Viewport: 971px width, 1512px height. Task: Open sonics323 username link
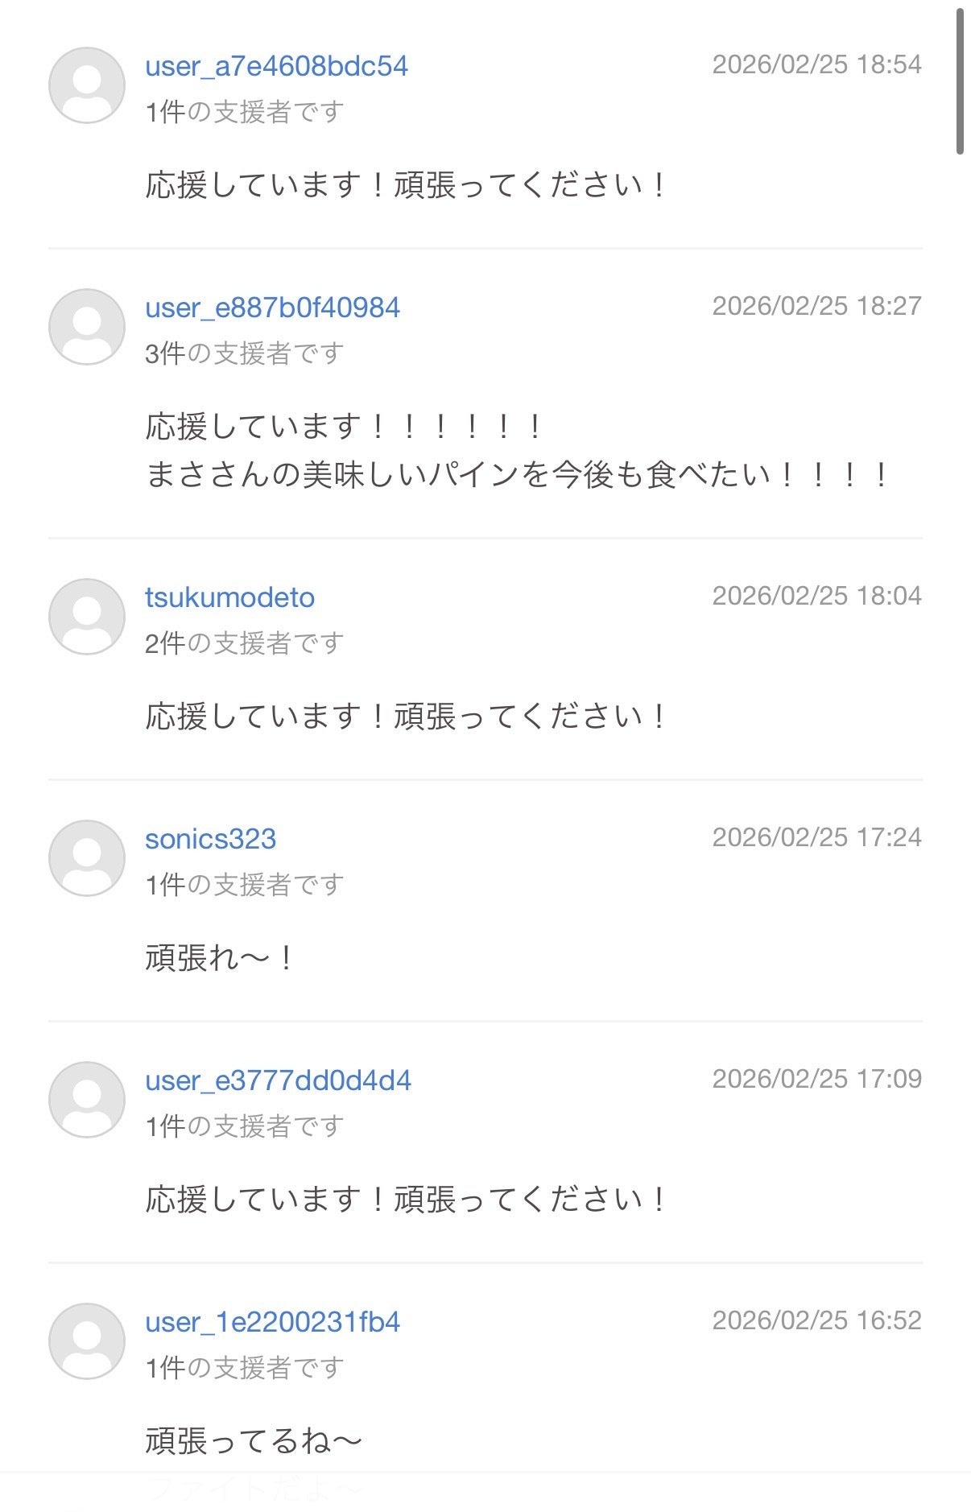210,839
